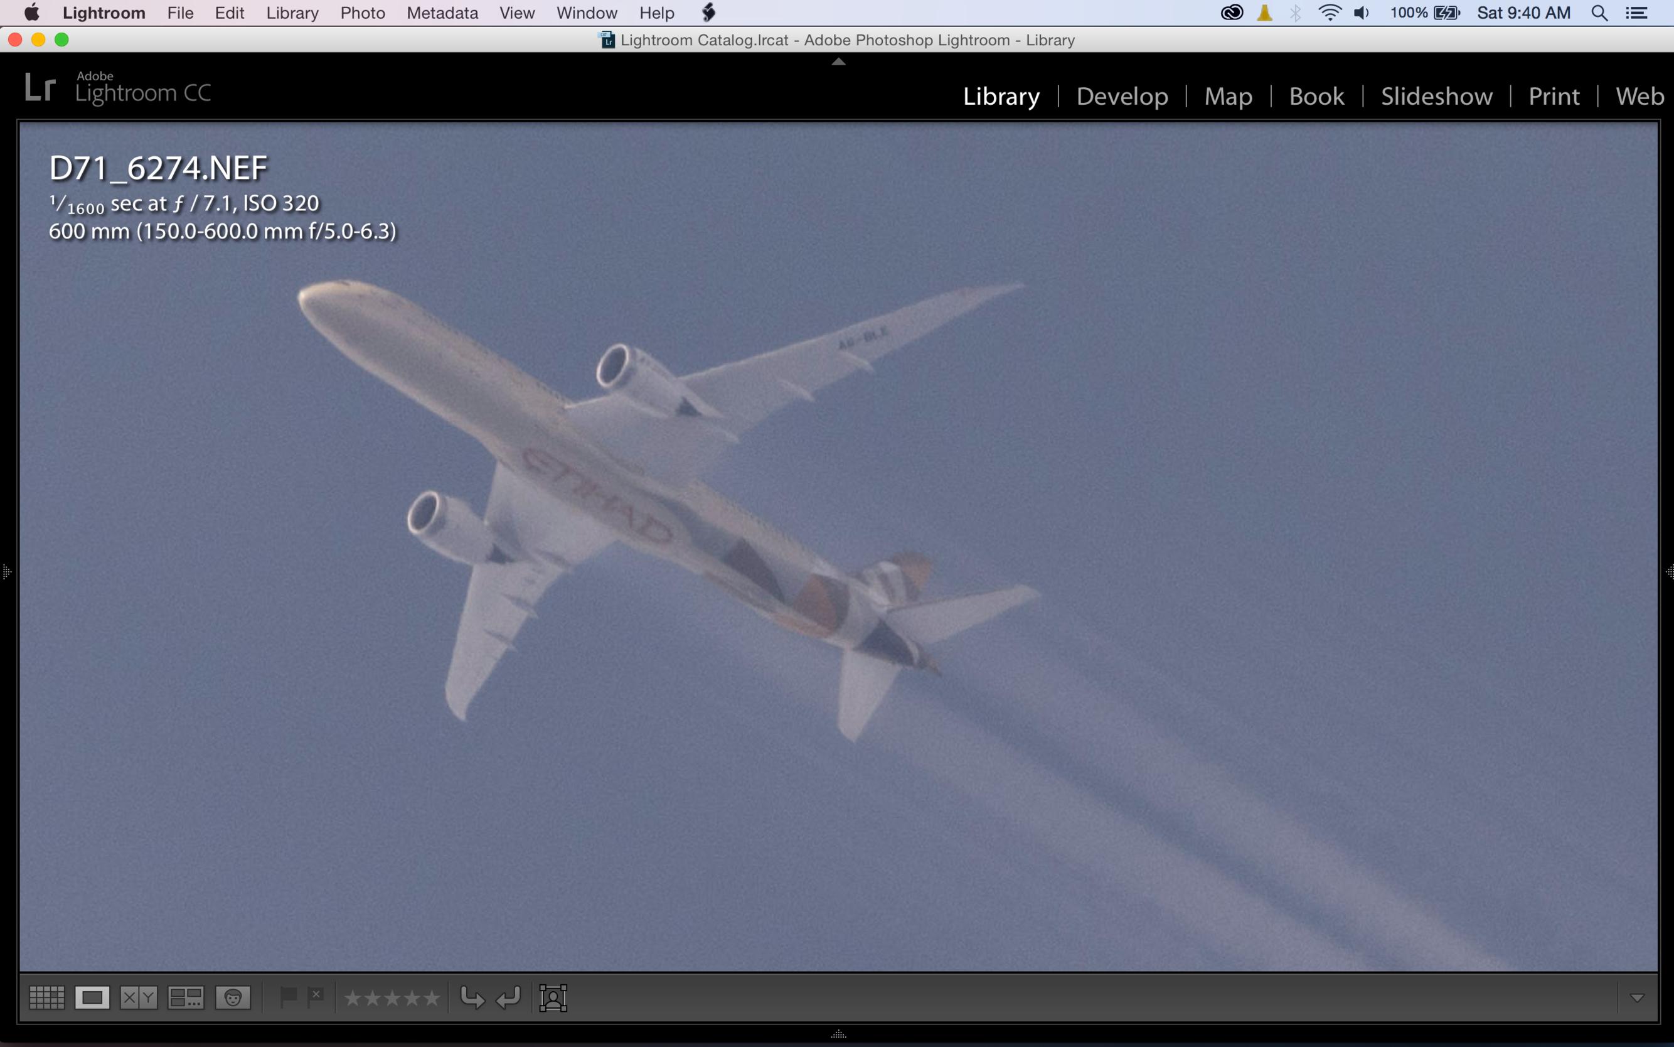Image resolution: width=1674 pixels, height=1047 pixels.
Task: Switch to Survey view
Action: click(x=186, y=998)
